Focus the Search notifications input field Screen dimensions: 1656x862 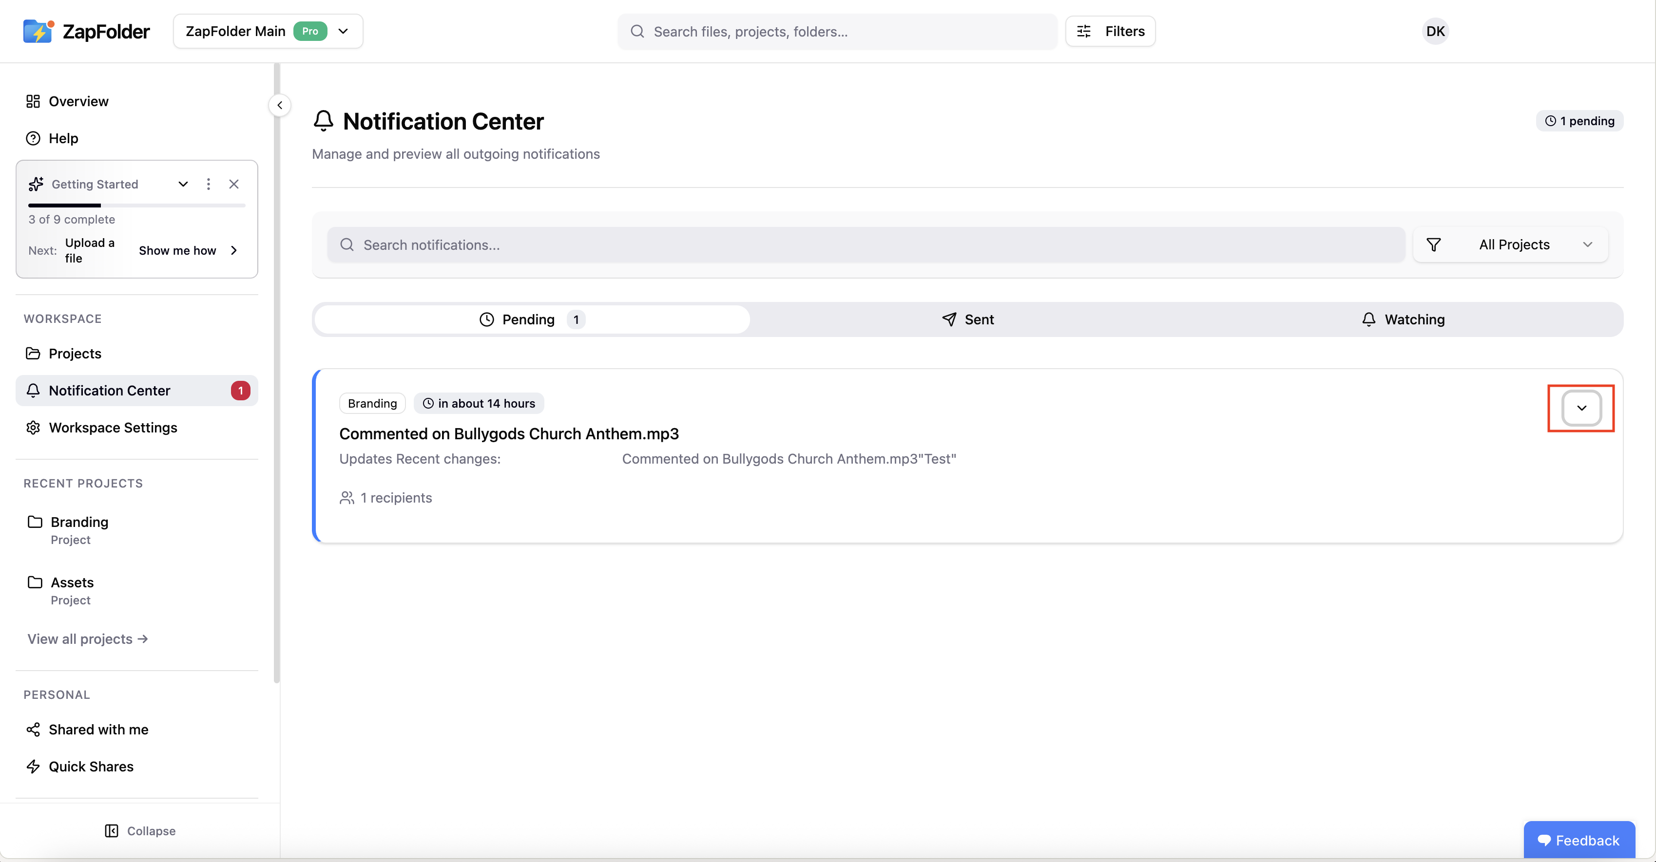pyautogui.click(x=866, y=245)
